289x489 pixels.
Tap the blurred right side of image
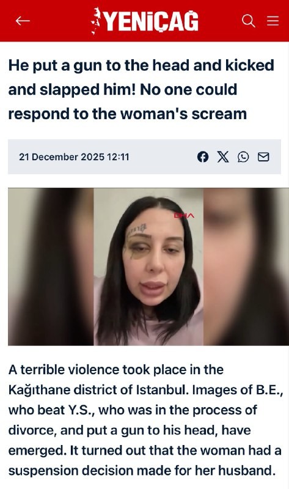(x=246, y=267)
